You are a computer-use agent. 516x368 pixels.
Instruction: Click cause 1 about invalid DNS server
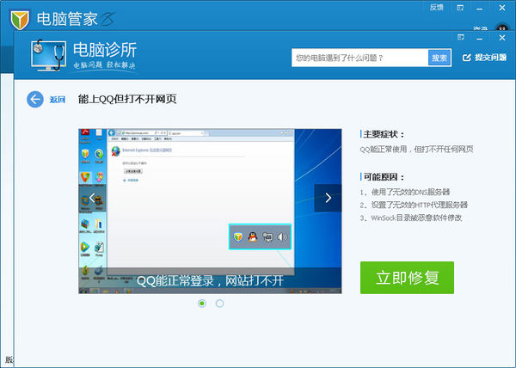pos(405,192)
